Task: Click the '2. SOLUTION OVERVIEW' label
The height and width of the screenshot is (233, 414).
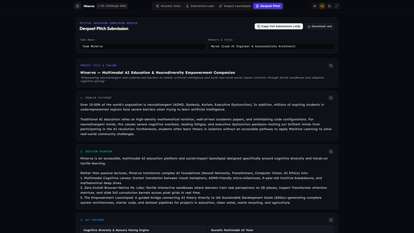Action: click(x=96, y=152)
